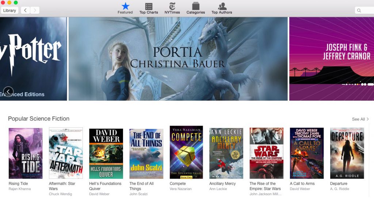Open the Ancillary Mercy book cover
The width and height of the screenshot is (374, 201).
pyautogui.click(x=226, y=153)
